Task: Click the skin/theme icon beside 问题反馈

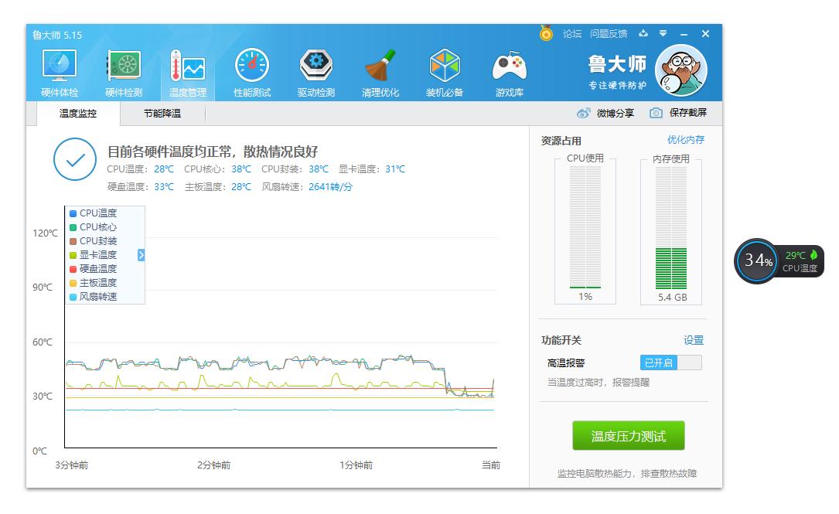Action: point(643,33)
